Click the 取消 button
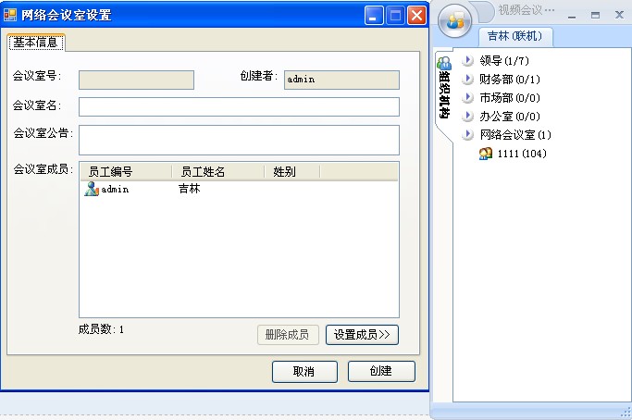The height and width of the screenshot is (420, 632). tap(304, 371)
